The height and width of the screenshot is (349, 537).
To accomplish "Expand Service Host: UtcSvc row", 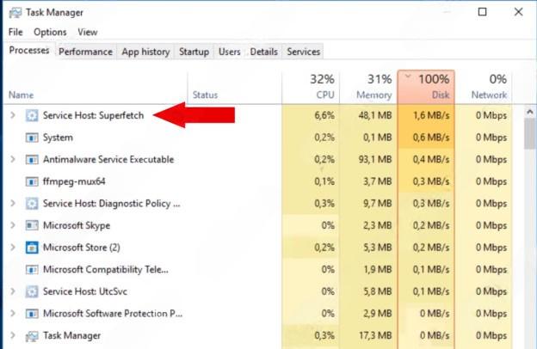I will click(13, 291).
